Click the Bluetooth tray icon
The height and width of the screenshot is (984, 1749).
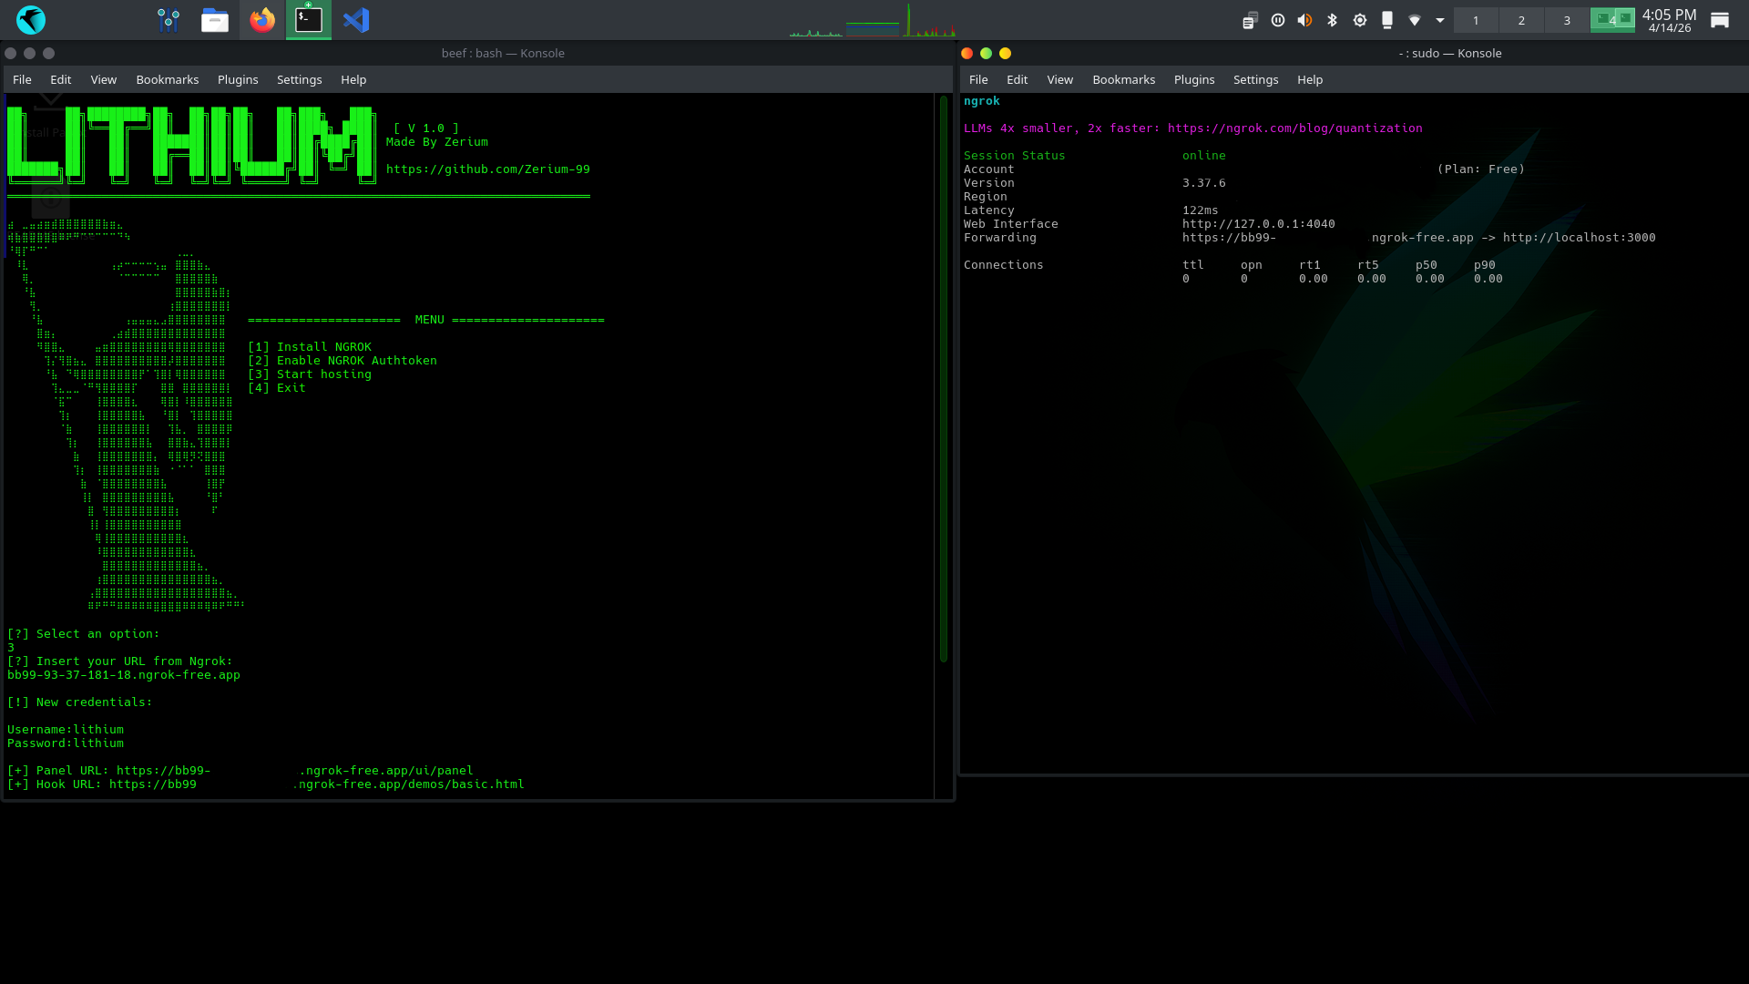tap(1332, 20)
